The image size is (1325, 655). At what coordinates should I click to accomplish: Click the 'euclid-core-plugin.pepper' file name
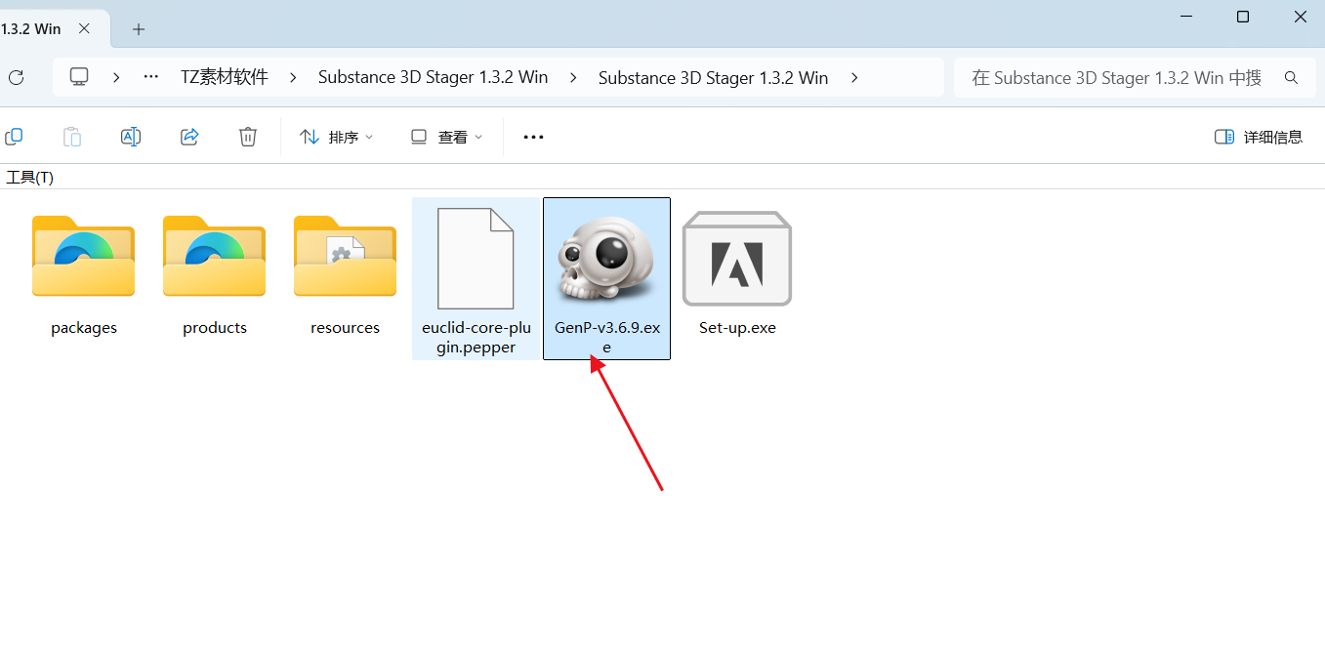coord(476,338)
